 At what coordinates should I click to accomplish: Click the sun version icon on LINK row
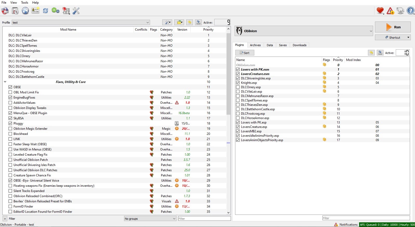coord(177,139)
